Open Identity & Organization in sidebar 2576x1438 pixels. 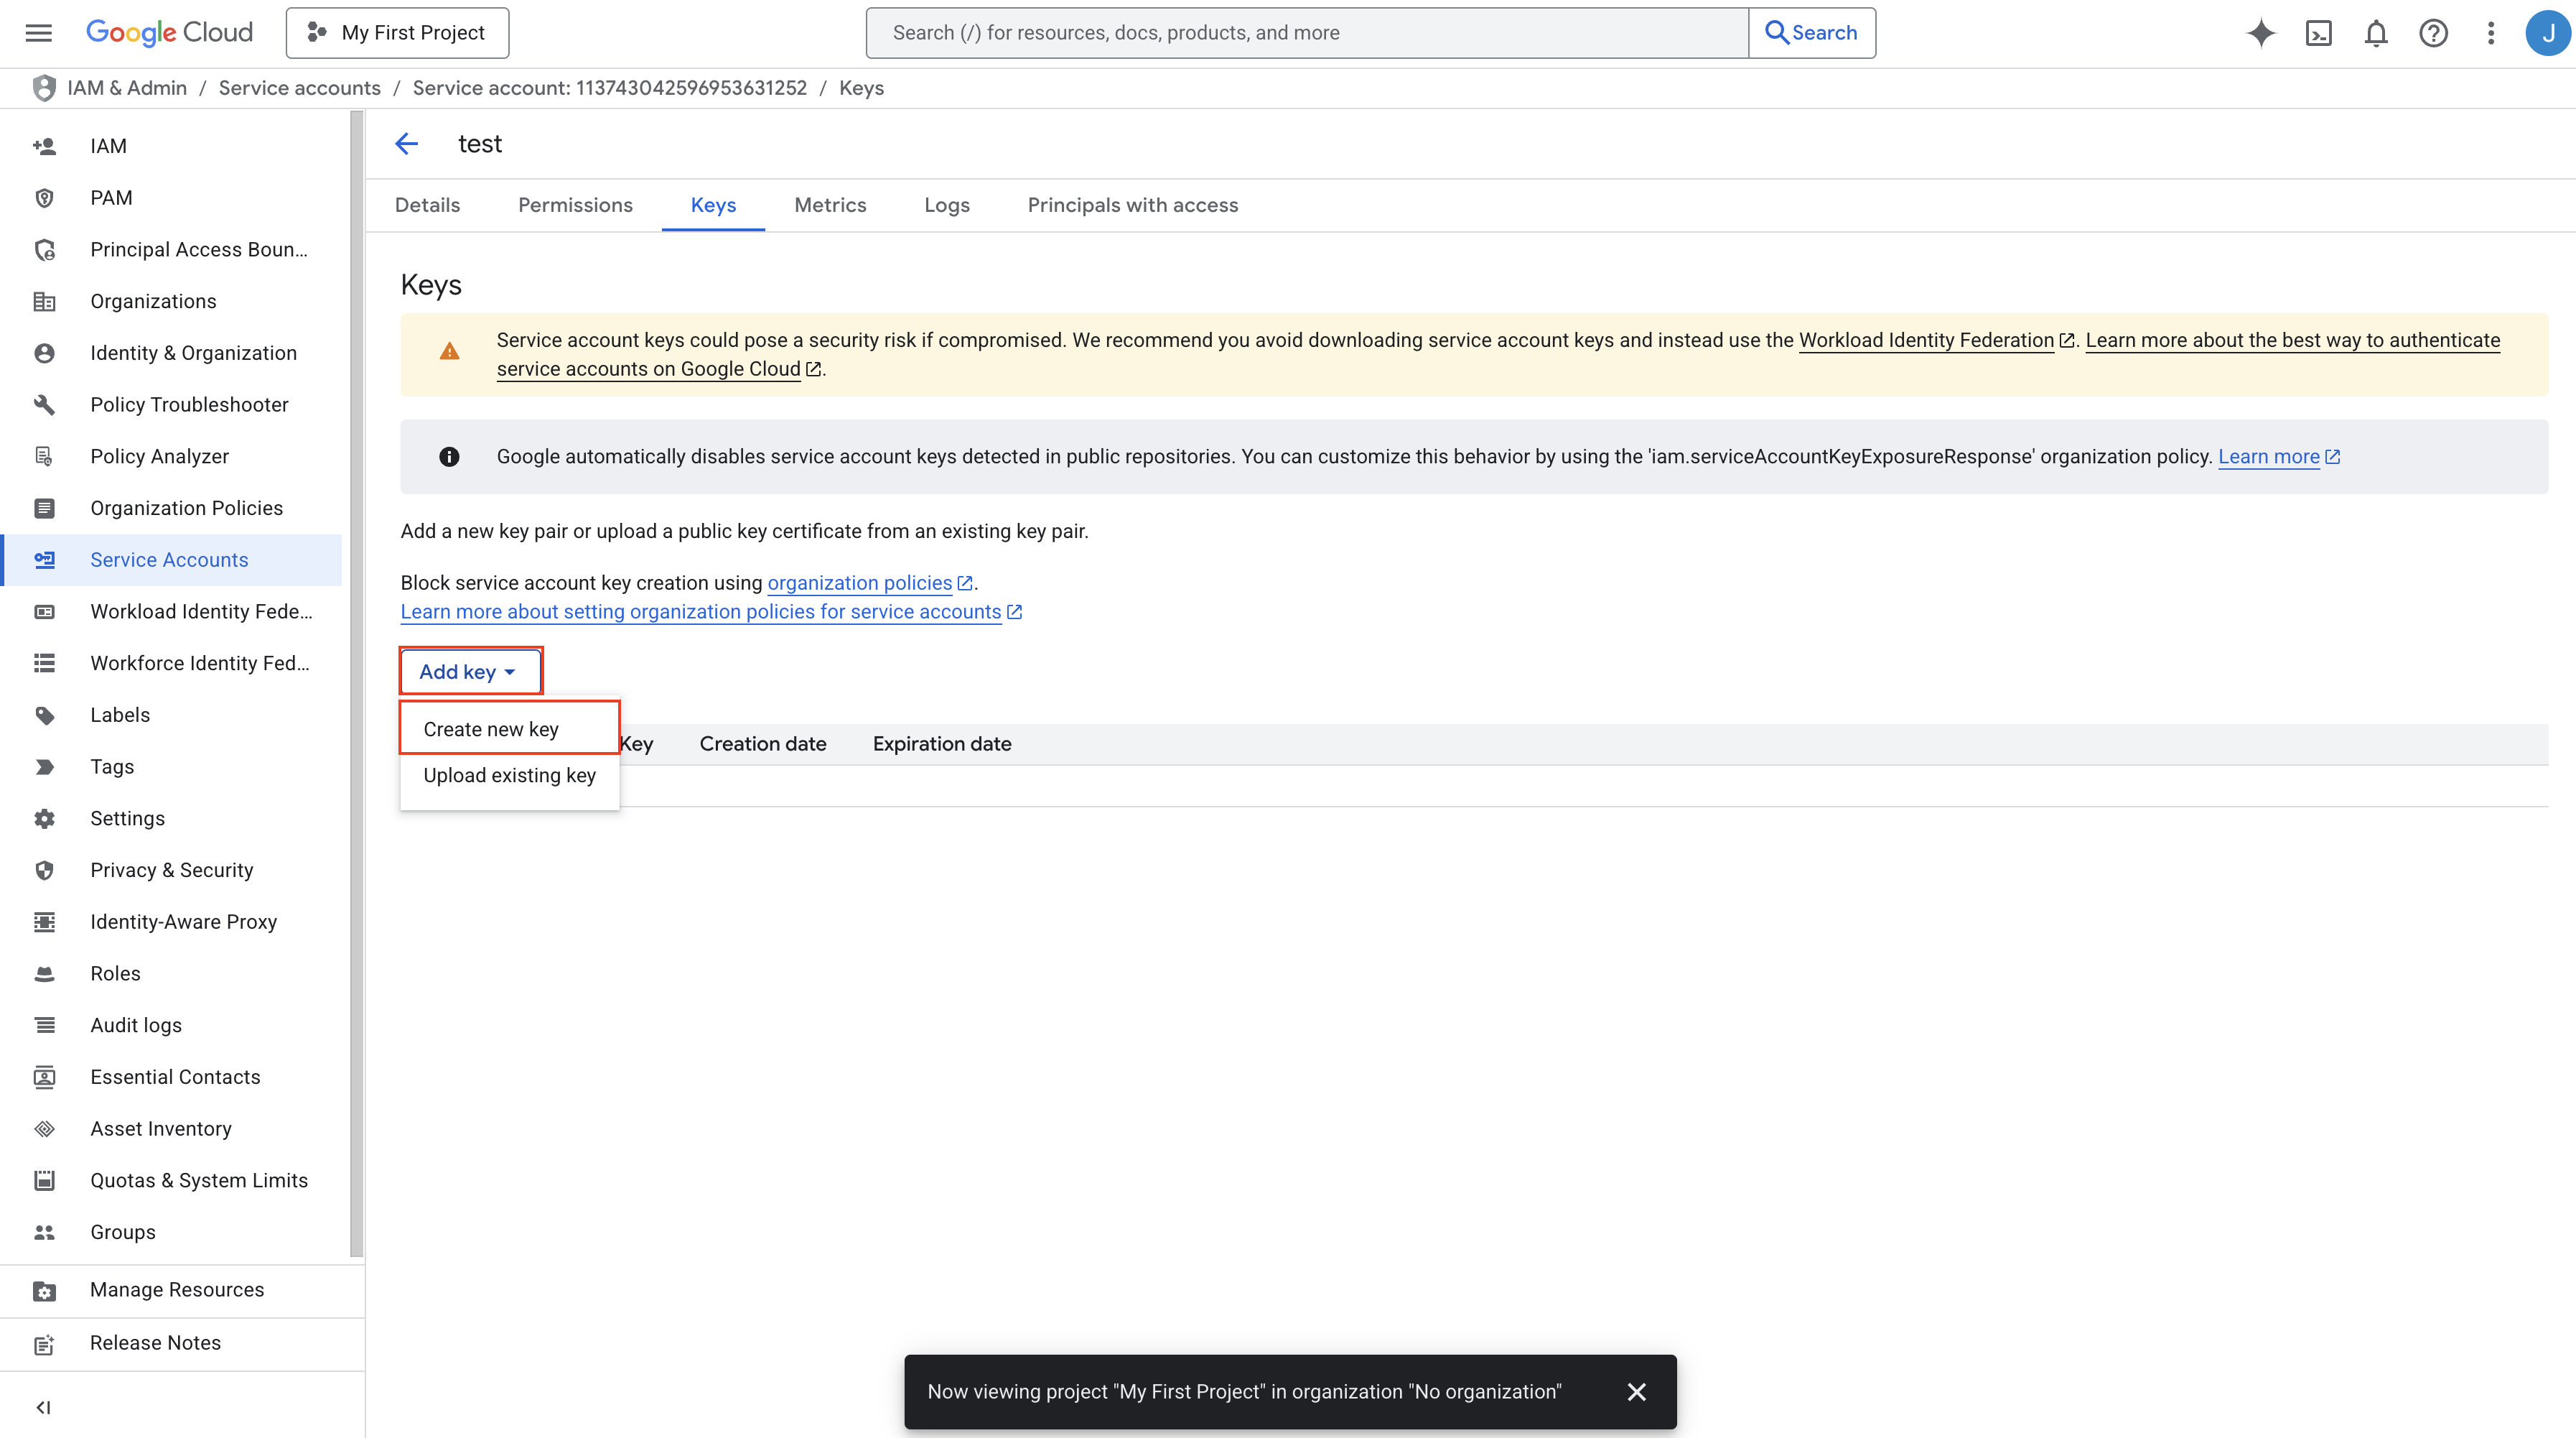tap(172, 353)
